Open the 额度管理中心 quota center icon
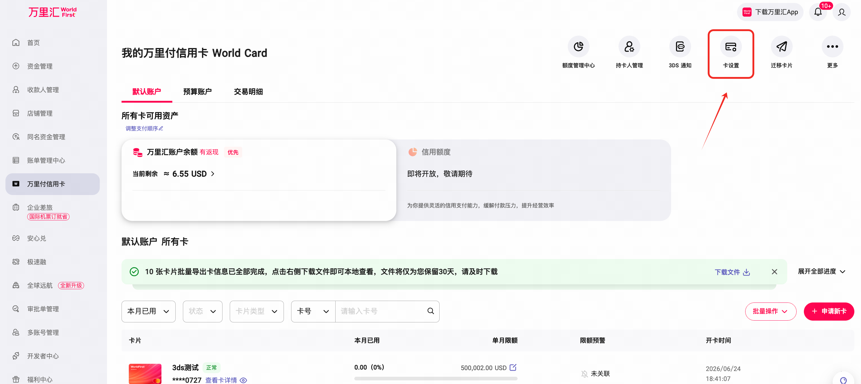 tap(578, 47)
